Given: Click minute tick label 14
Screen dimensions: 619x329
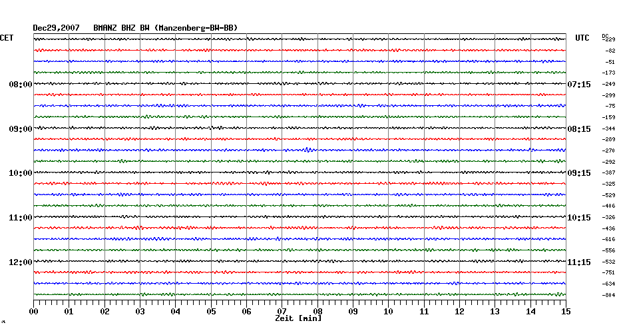Looking at the screenshot, I should 530,312.
